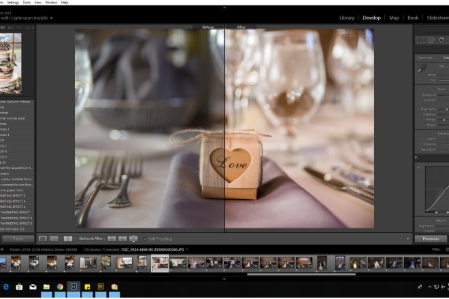Viewport: 449px width, 299px height.
Task: Enable the Soft Proofing checkbox
Action: pos(144,239)
